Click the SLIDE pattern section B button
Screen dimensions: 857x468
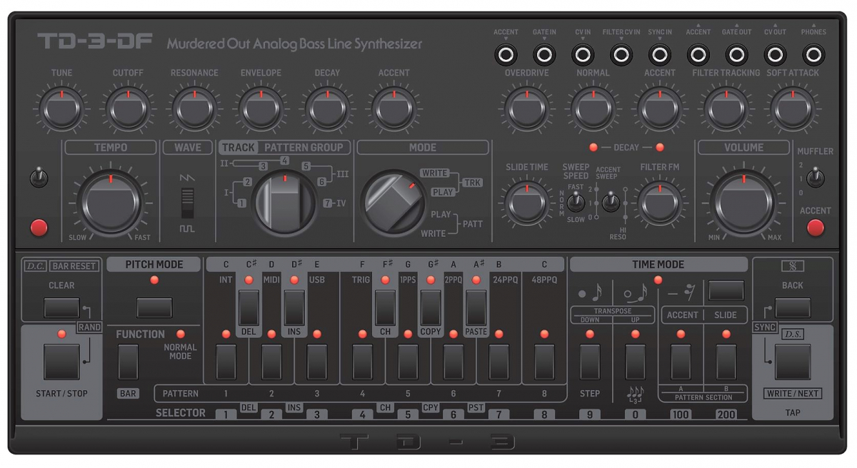click(x=726, y=362)
